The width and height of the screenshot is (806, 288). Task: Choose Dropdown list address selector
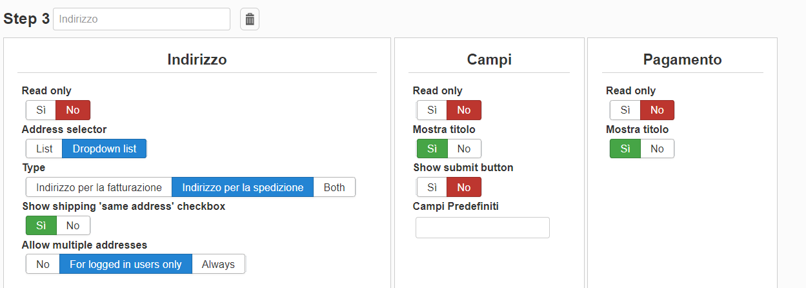coord(105,149)
